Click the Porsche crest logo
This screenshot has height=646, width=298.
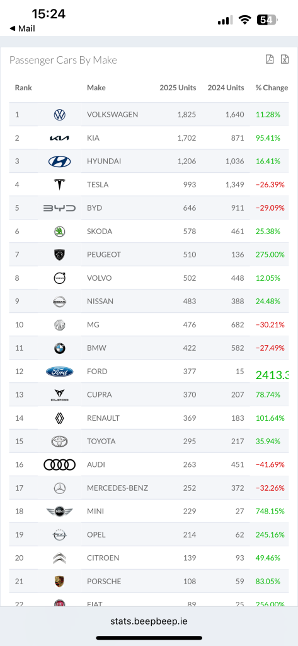(x=60, y=581)
